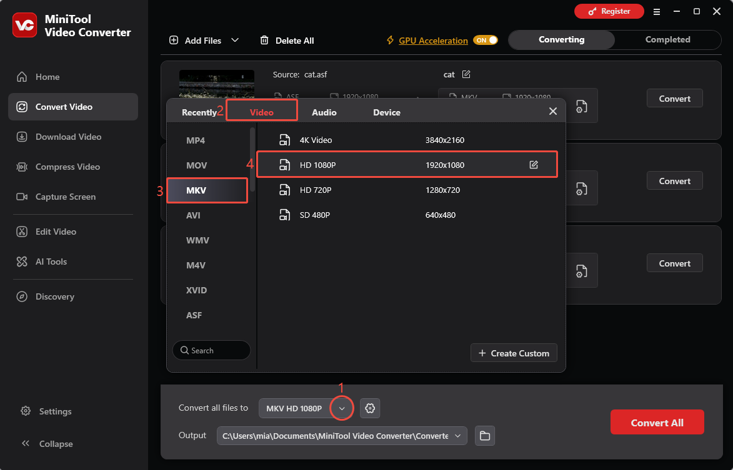Screen dimensions: 733x470
Task: Click the Convert All button
Action: point(657,423)
